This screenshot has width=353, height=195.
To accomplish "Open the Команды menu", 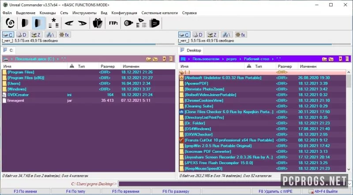I will click(48, 13).
